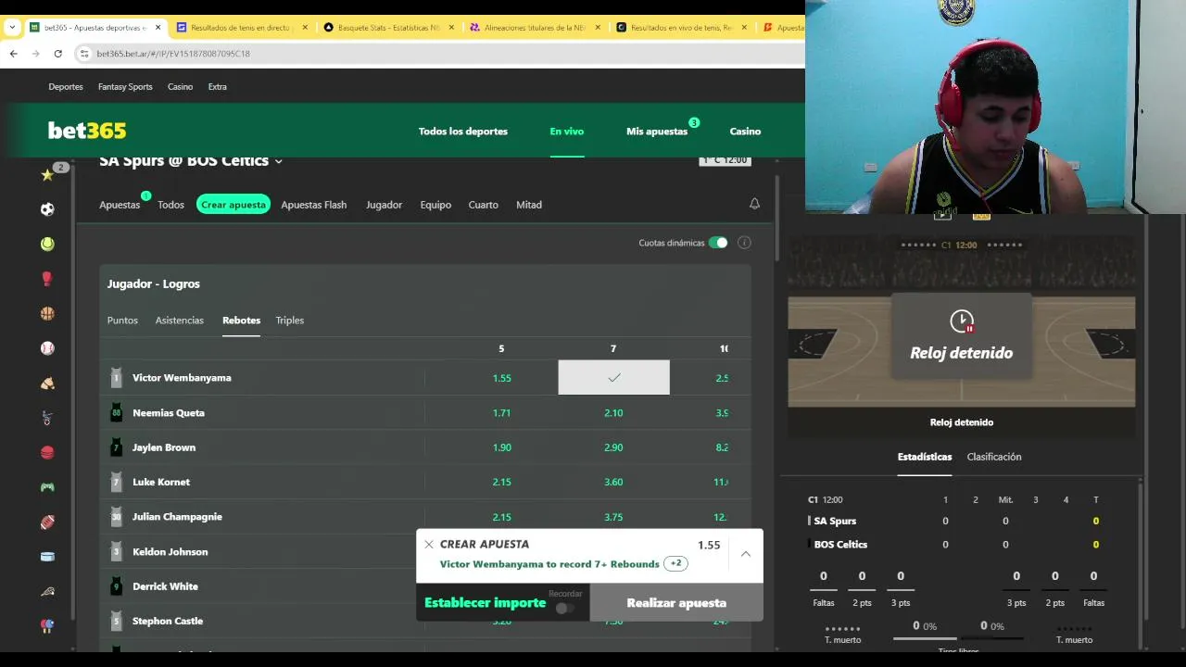This screenshot has width=1186, height=667.
Task: Select horse racing sport icon
Action: 47,383
